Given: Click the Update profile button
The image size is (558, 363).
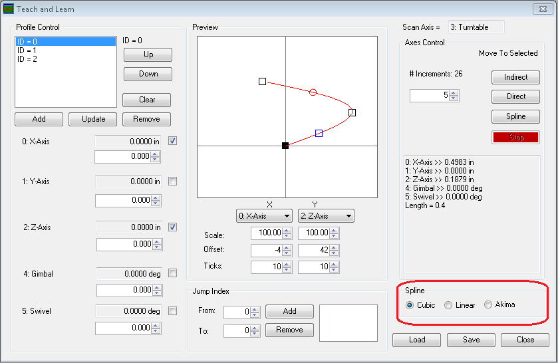Looking at the screenshot, I should tap(93, 119).
